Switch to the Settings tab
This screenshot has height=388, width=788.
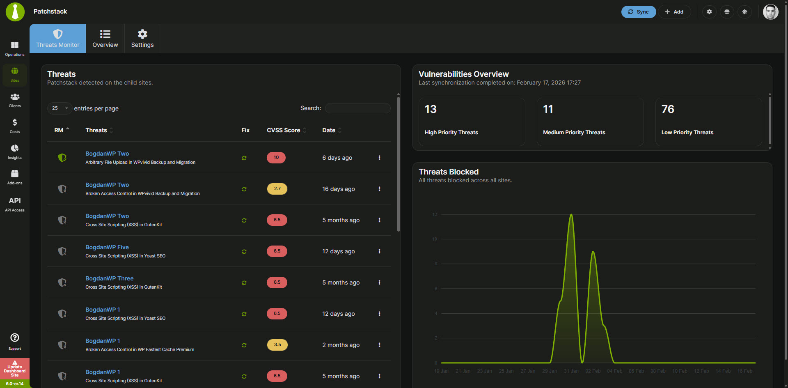[142, 39]
